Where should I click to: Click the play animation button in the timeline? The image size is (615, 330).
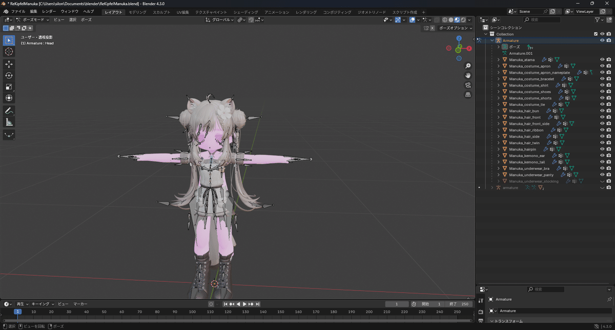tap(245, 303)
